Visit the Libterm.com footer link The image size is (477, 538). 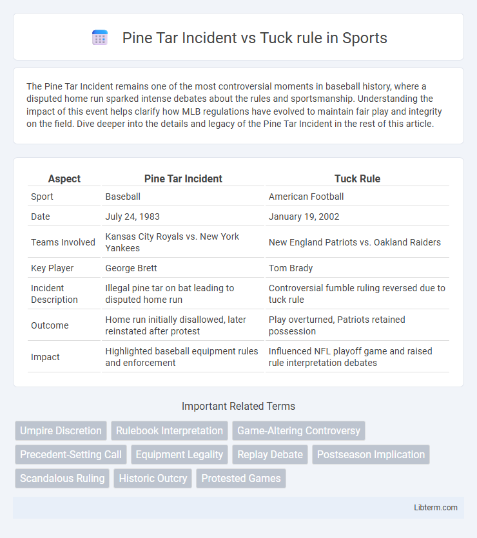tap(436, 508)
